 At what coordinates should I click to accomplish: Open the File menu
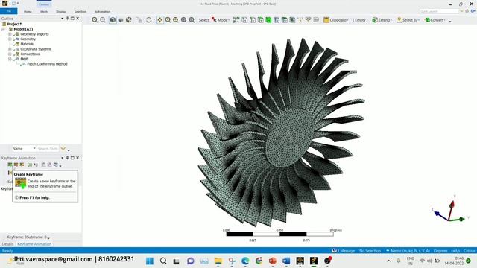[9, 11]
